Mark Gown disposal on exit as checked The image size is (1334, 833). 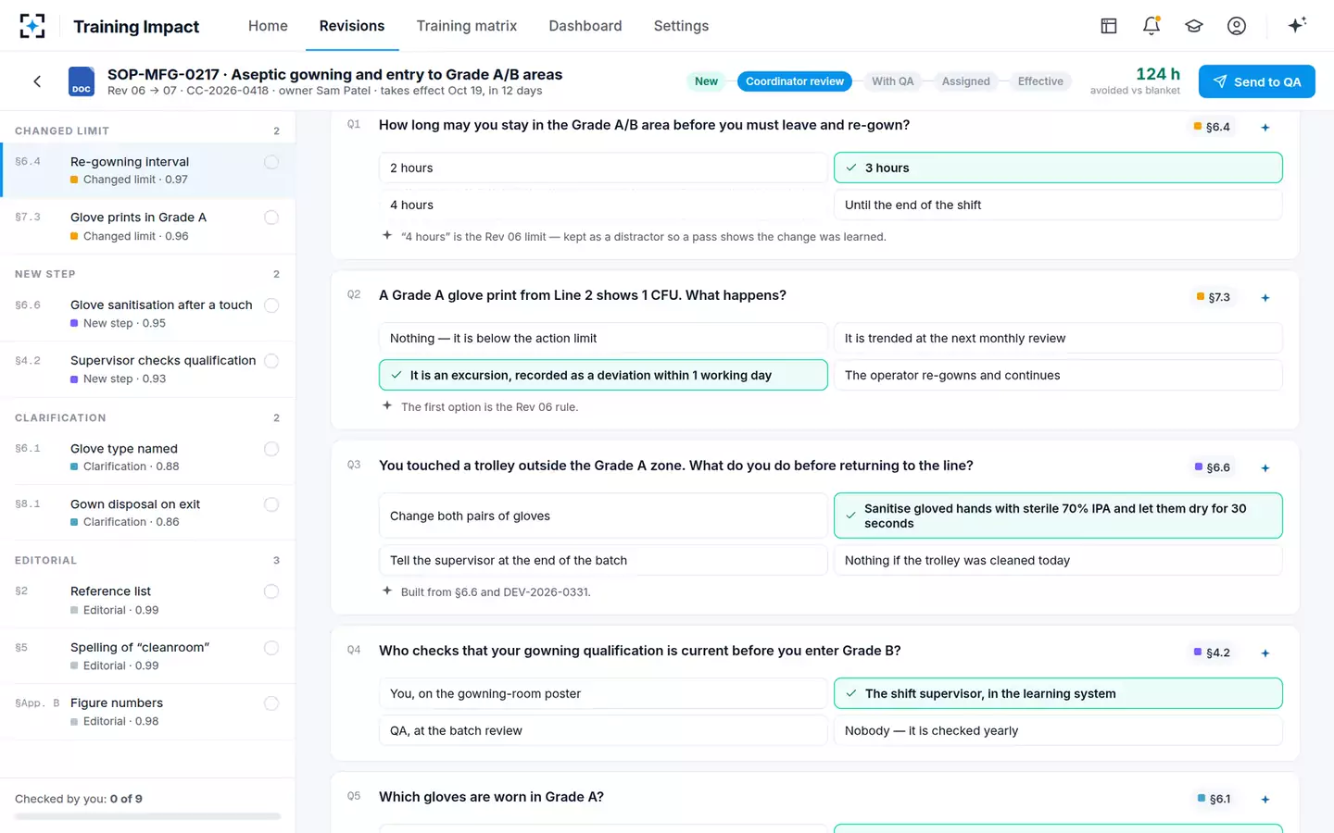tap(271, 504)
